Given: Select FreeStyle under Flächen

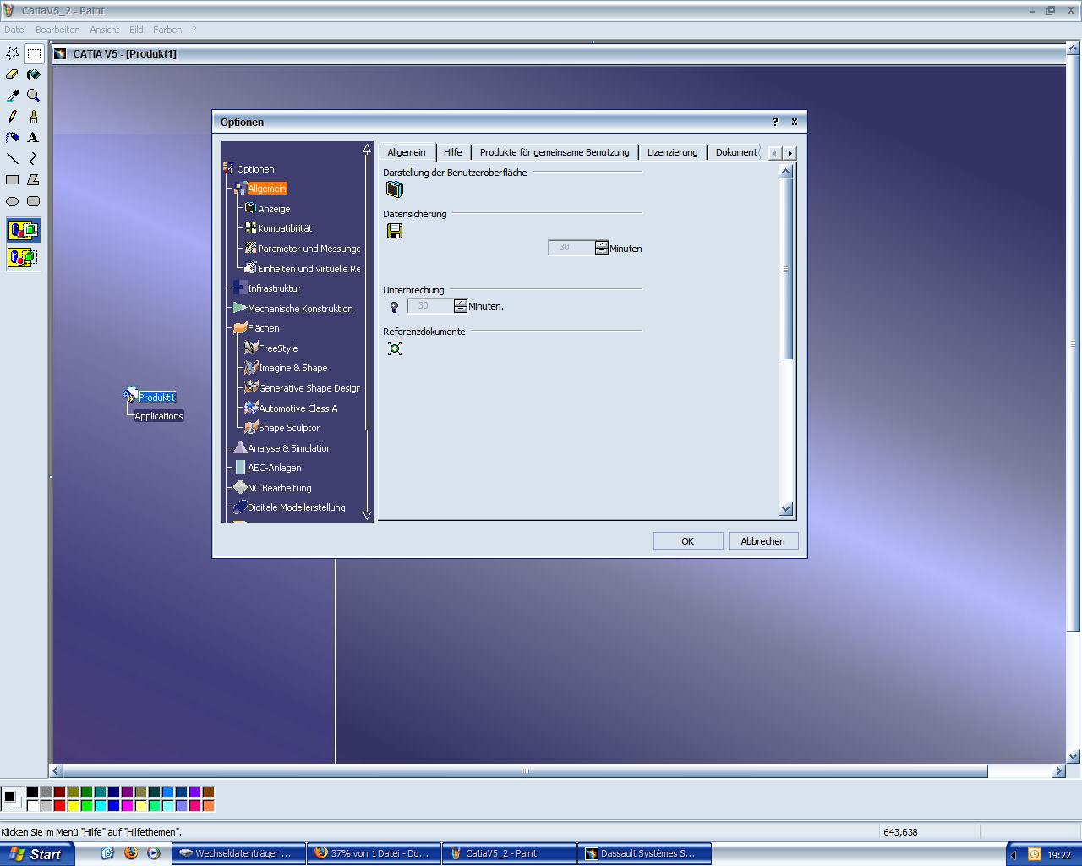Looking at the screenshot, I should (278, 348).
